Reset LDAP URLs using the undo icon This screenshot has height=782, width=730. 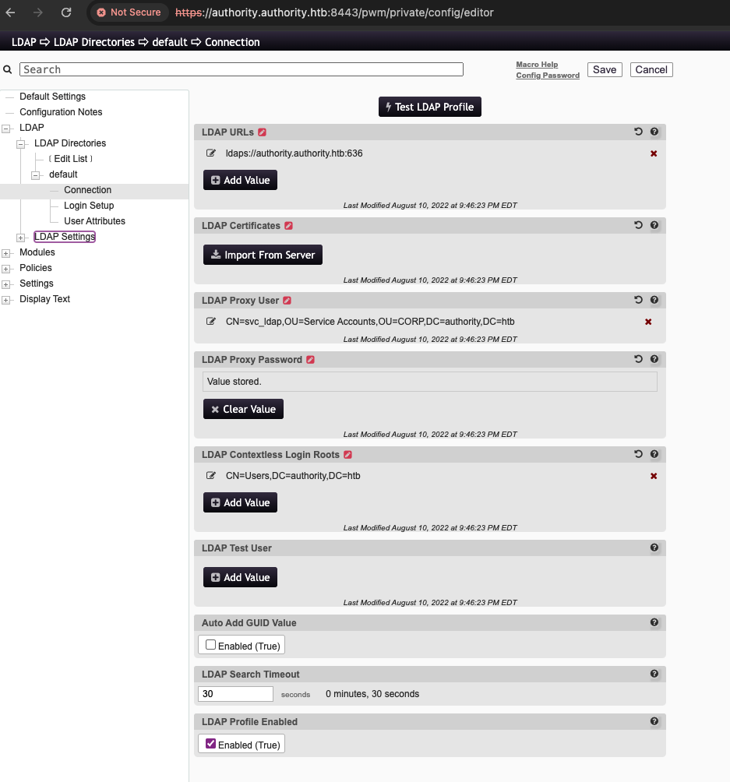click(x=638, y=132)
